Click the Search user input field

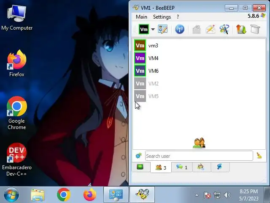[x=199, y=156]
